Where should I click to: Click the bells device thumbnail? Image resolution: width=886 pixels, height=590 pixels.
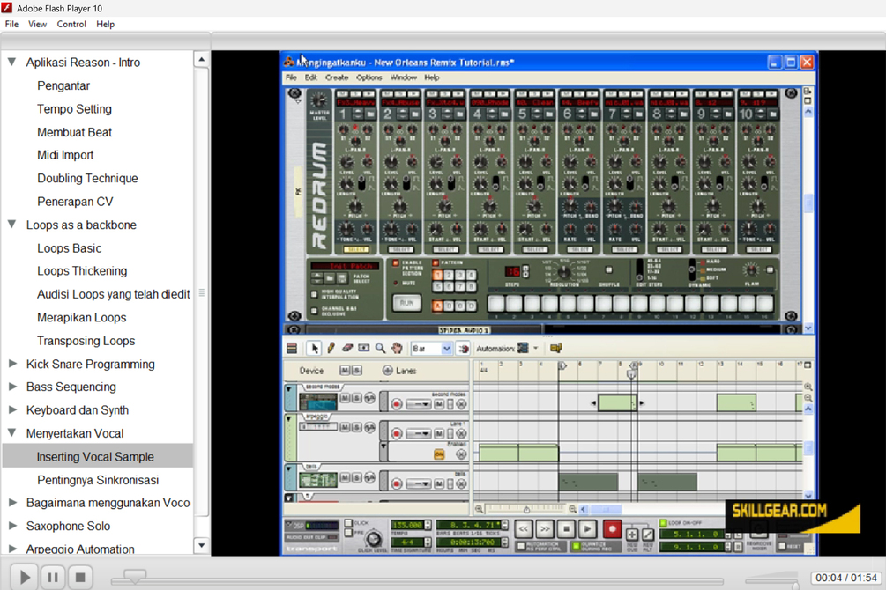(x=318, y=480)
